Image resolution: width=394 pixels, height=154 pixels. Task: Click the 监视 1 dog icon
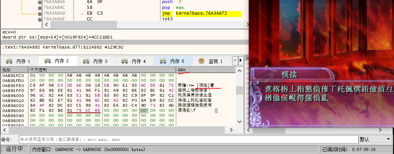point(201,61)
